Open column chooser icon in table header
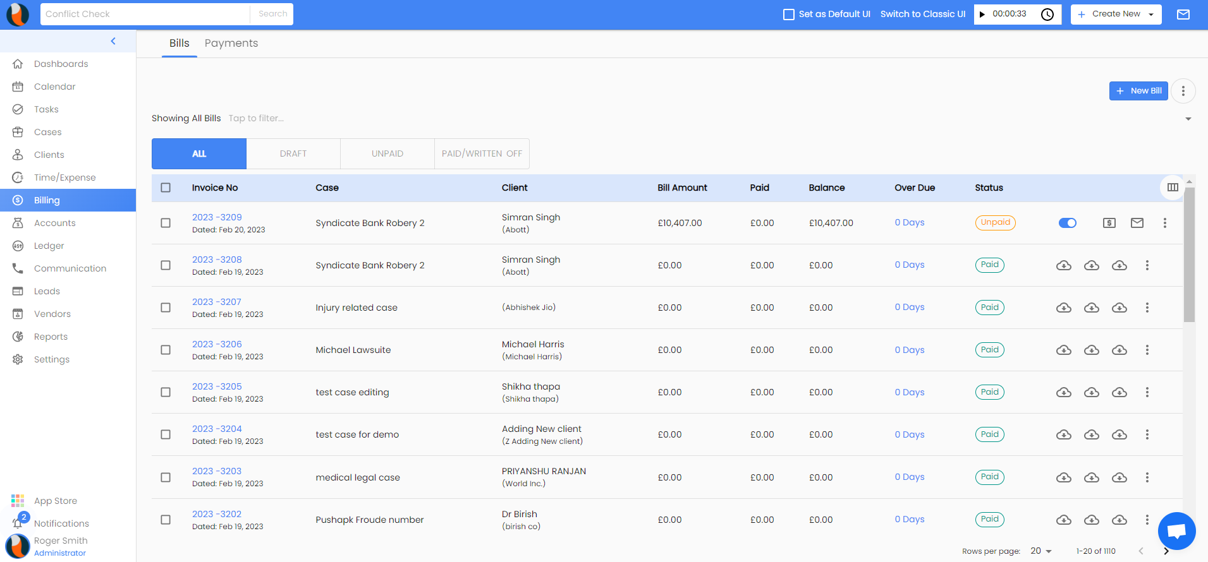The width and height of the screenshot is (1208, 562). point(1173,188)
